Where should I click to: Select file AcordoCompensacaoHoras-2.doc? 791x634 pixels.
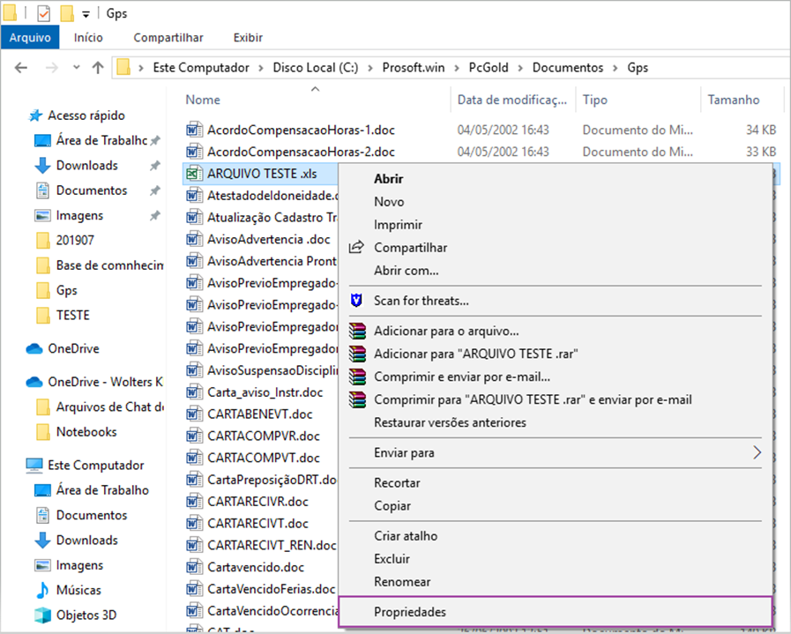point(301,152)
